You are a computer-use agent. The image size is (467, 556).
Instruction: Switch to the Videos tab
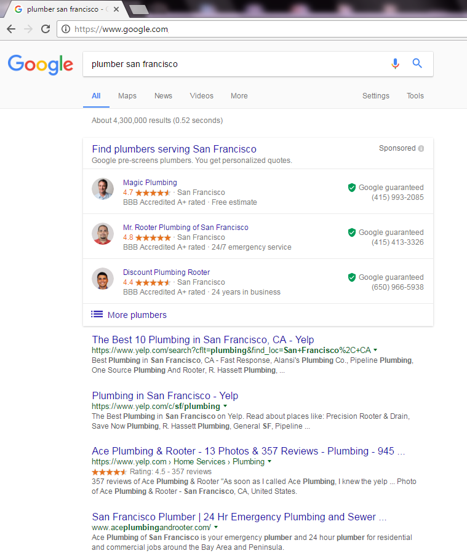point(202,96)
